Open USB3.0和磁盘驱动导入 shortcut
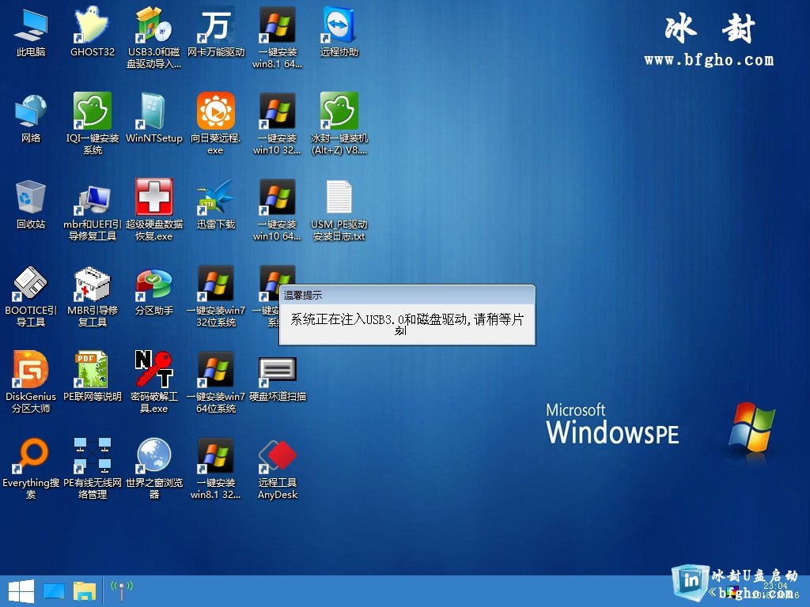This screenshot has width=810, height=607. pyautogui.click(x=154, y=37)
